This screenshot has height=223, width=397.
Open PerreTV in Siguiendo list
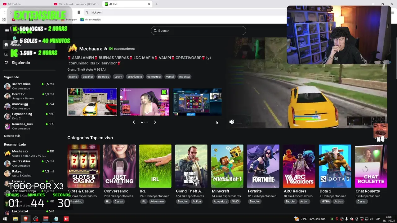29,96
